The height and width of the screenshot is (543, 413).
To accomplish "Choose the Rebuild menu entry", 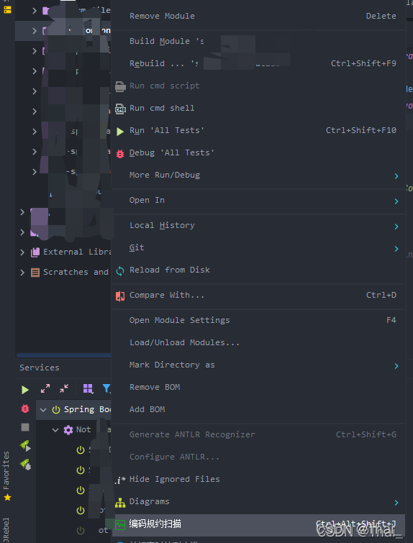I will pyautogui.click(x=258, y=64).
